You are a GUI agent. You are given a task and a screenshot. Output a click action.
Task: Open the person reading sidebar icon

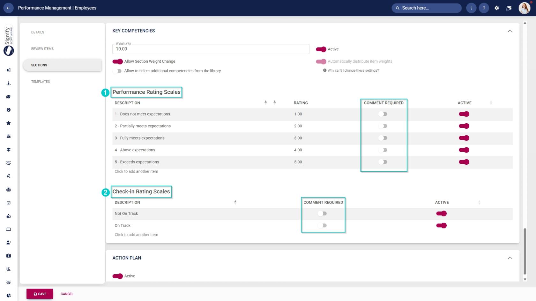click(9, 216)
